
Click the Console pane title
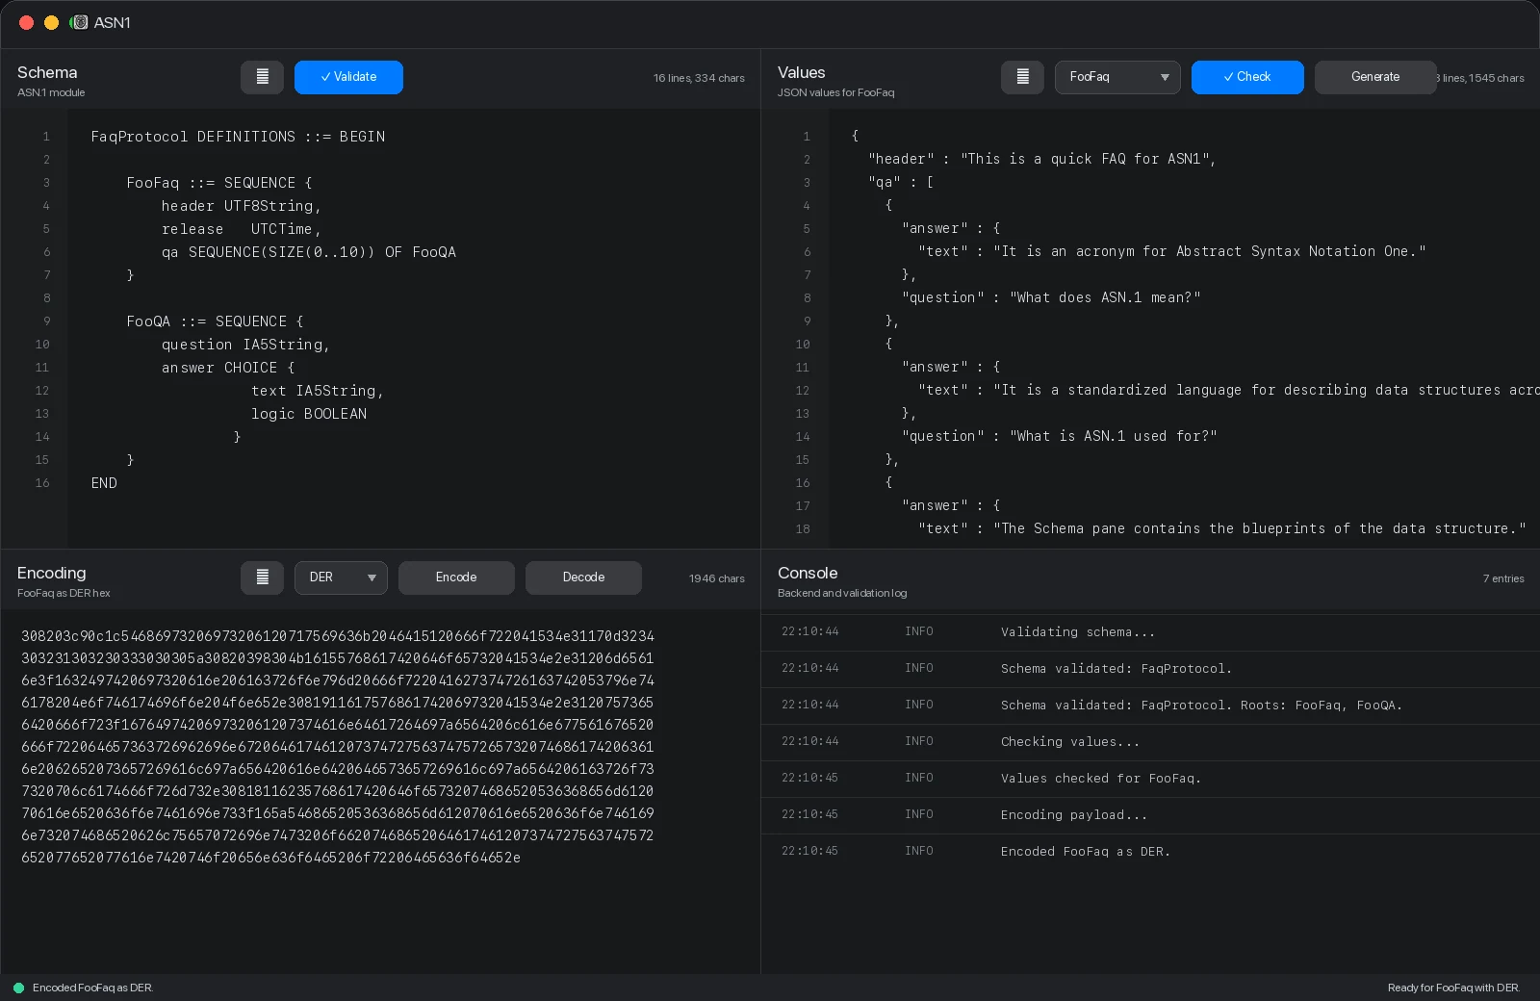(808, 574)
